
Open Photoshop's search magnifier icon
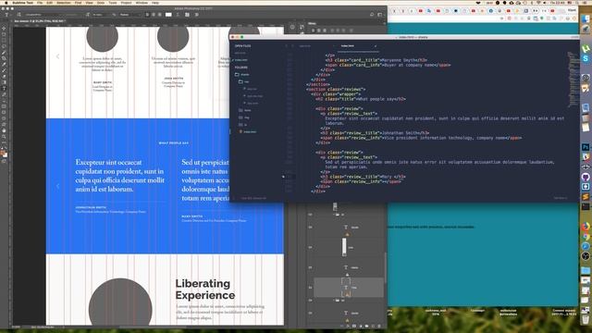coord(372,15)
